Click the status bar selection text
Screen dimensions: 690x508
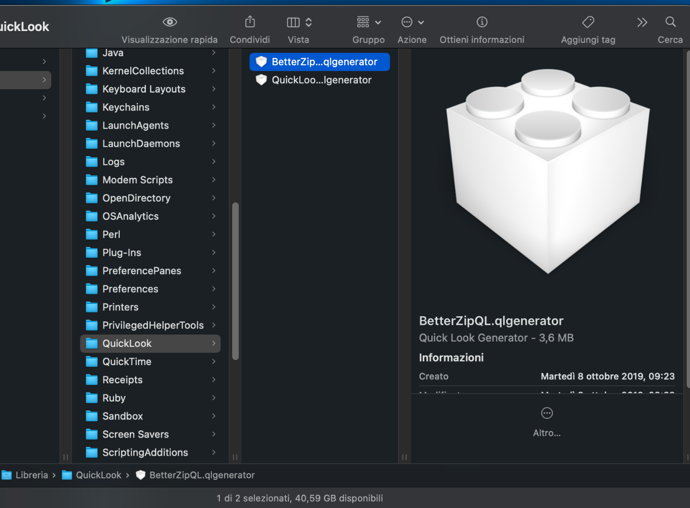(300, 499)
